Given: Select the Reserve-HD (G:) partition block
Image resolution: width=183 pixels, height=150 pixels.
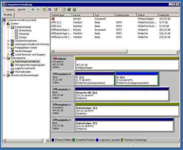Looking at the screenshot, I should click(x=122, y=94).
